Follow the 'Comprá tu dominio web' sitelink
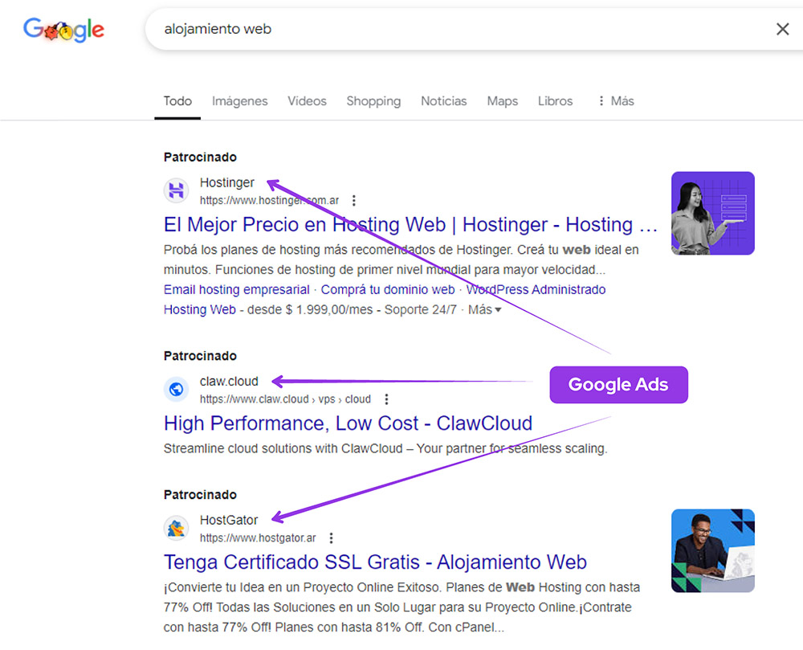803x650 pixels. click(x=388, y=289)
